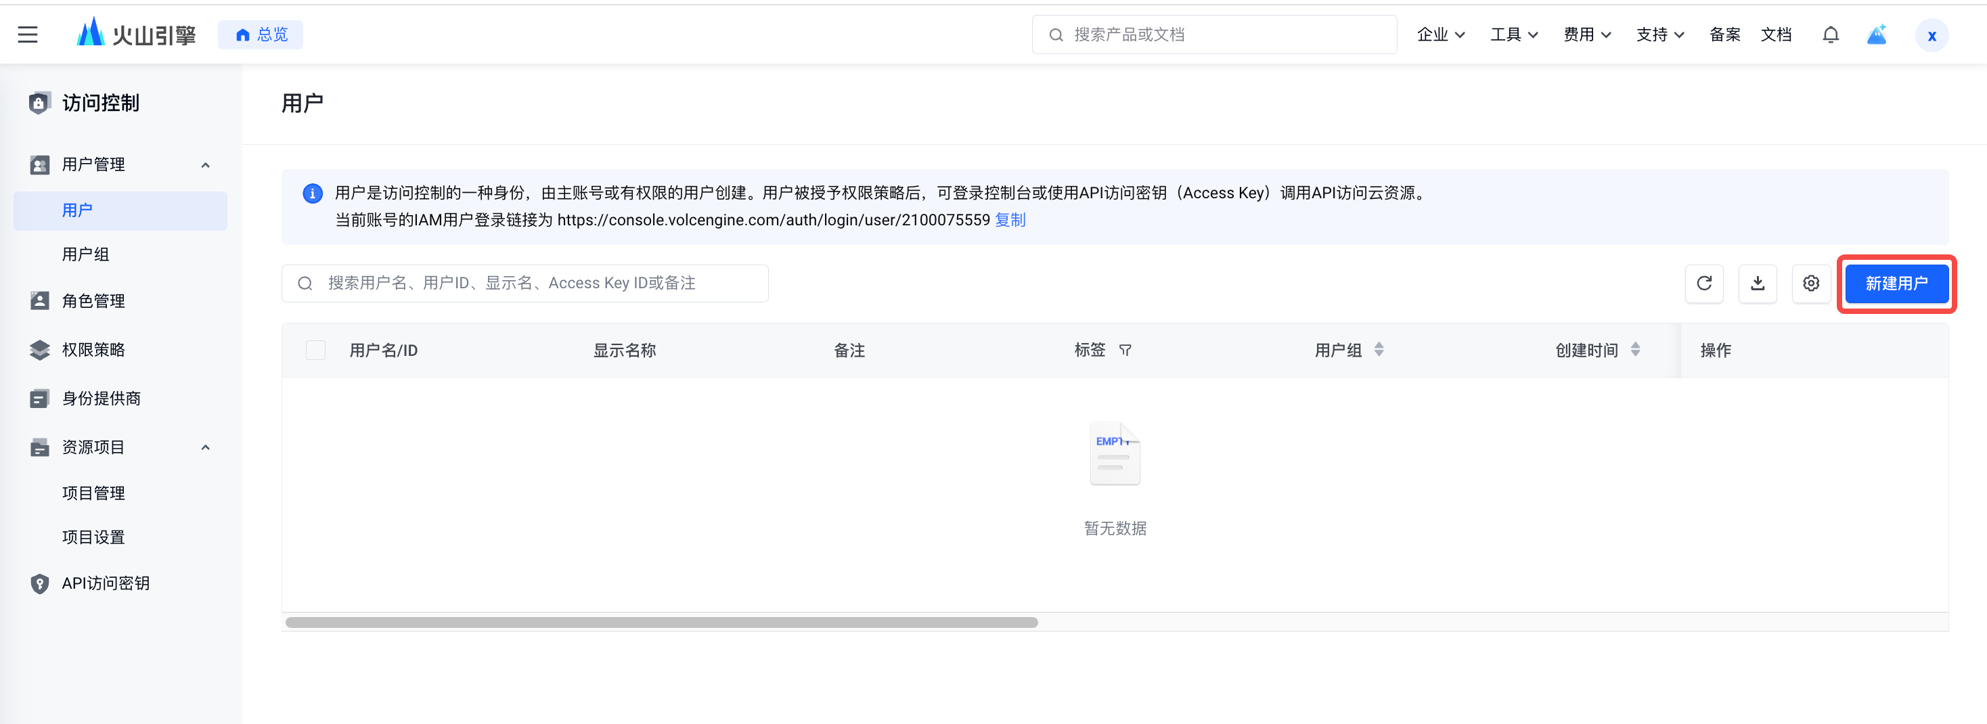This screenshot has width=1987, height=724.
Task: Click the 显示名称 column header
Action: [624, 350]
